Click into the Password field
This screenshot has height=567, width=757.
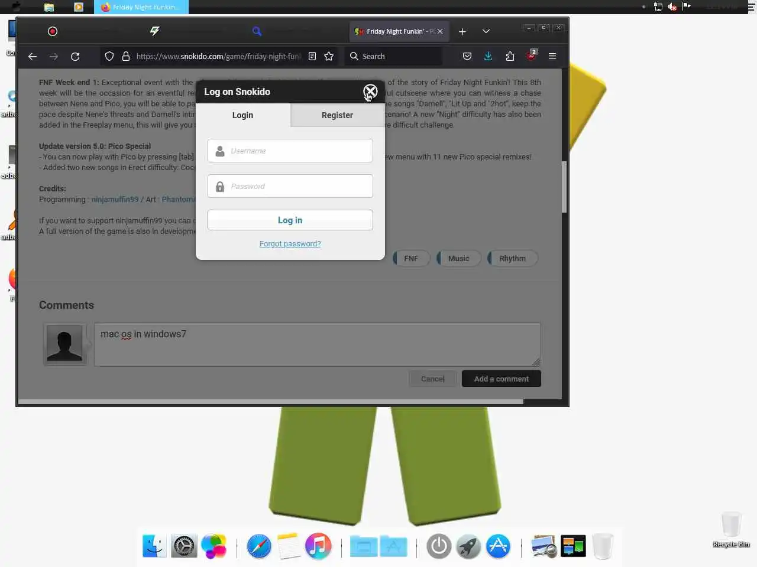coord(290,186)
